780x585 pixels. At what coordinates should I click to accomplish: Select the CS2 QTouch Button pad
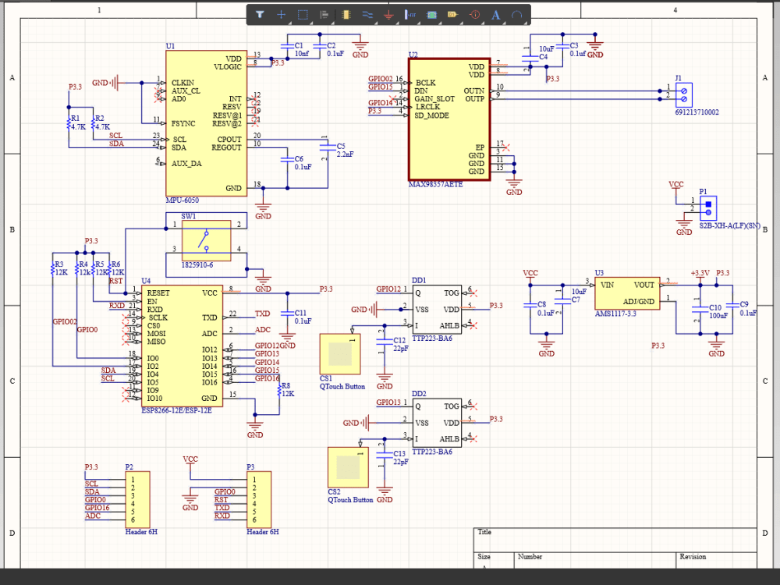pyautogui.click(x=348, y=467)
